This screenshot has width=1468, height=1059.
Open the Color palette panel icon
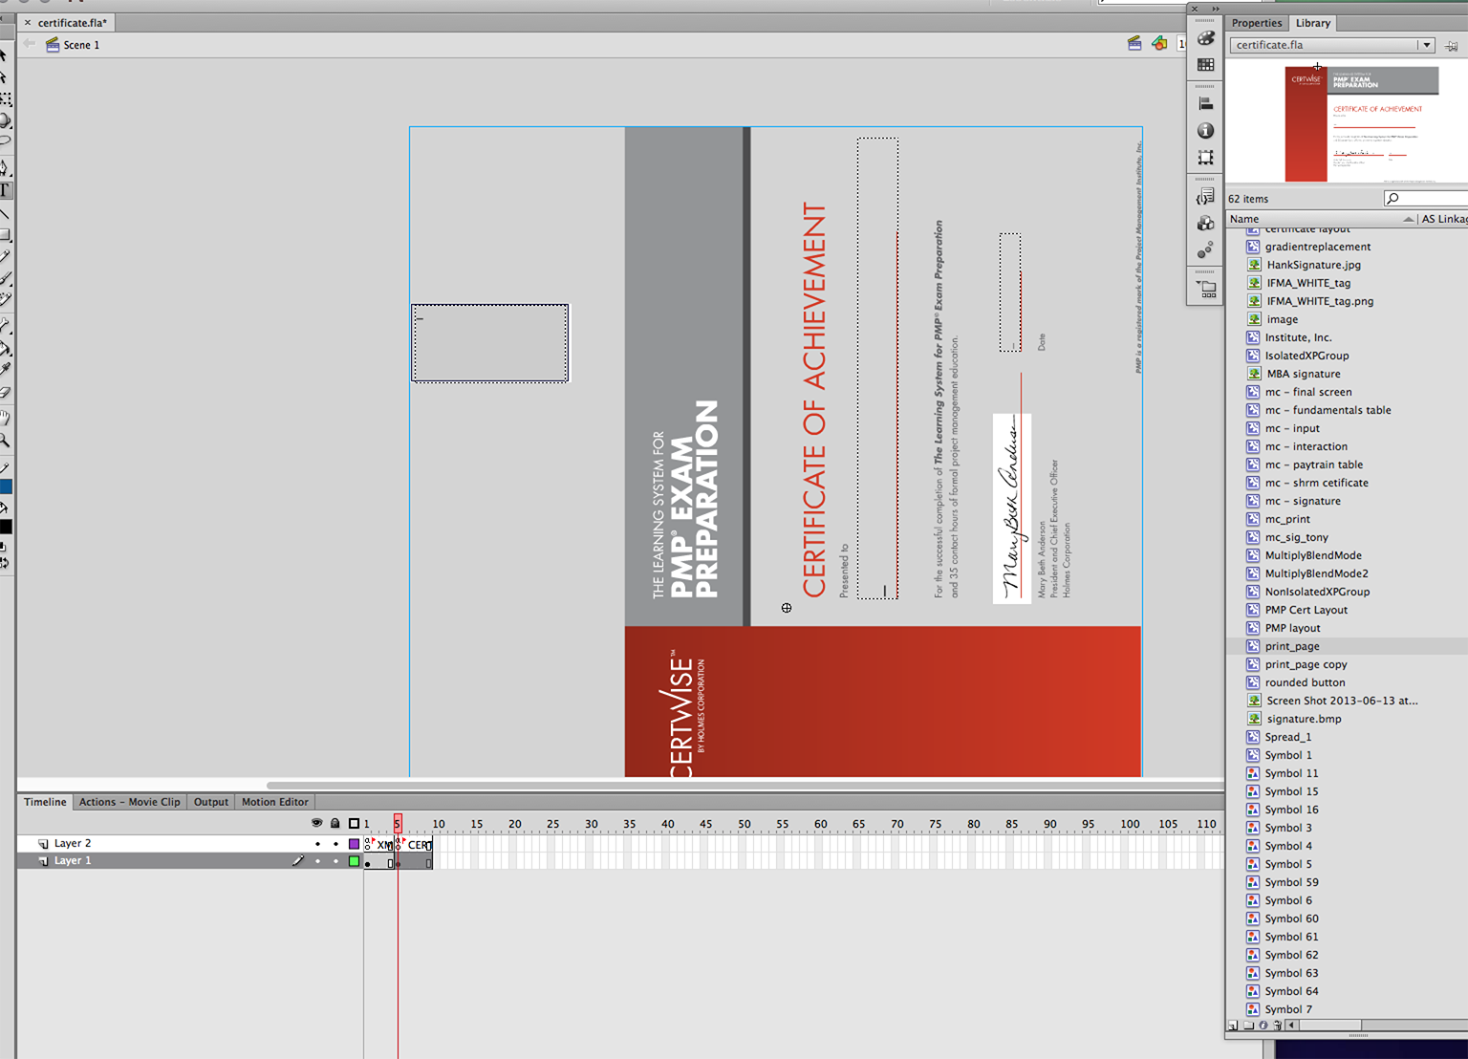click(x=1206, y=38)
